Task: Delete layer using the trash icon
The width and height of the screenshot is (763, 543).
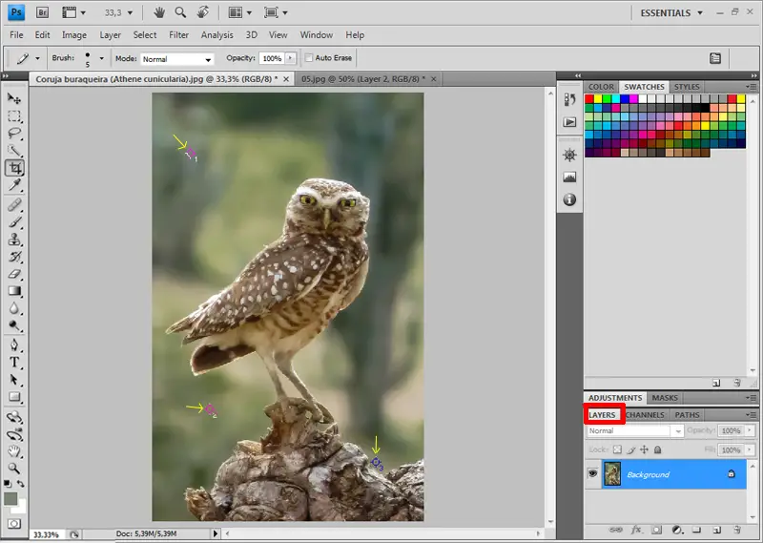Action: pos(738,529)
